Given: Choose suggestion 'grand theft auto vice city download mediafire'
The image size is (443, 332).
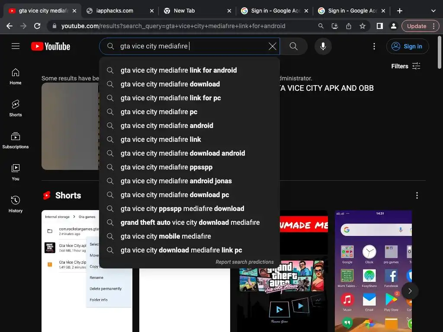Looking at the screenshot, I should [189, 223].
